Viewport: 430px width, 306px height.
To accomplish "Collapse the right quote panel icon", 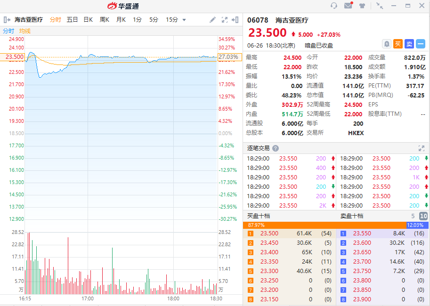I will (x=235, y=20).
